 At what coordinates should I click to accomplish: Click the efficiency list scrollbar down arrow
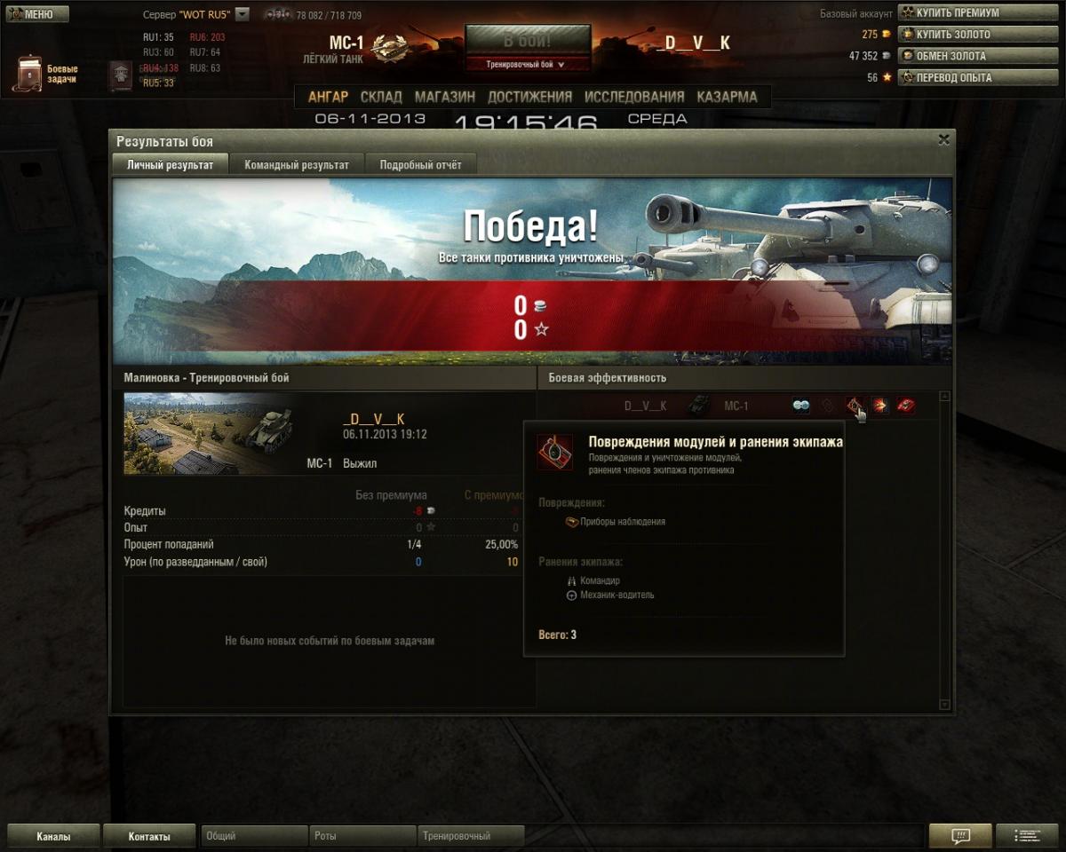(x=944, y=705)
